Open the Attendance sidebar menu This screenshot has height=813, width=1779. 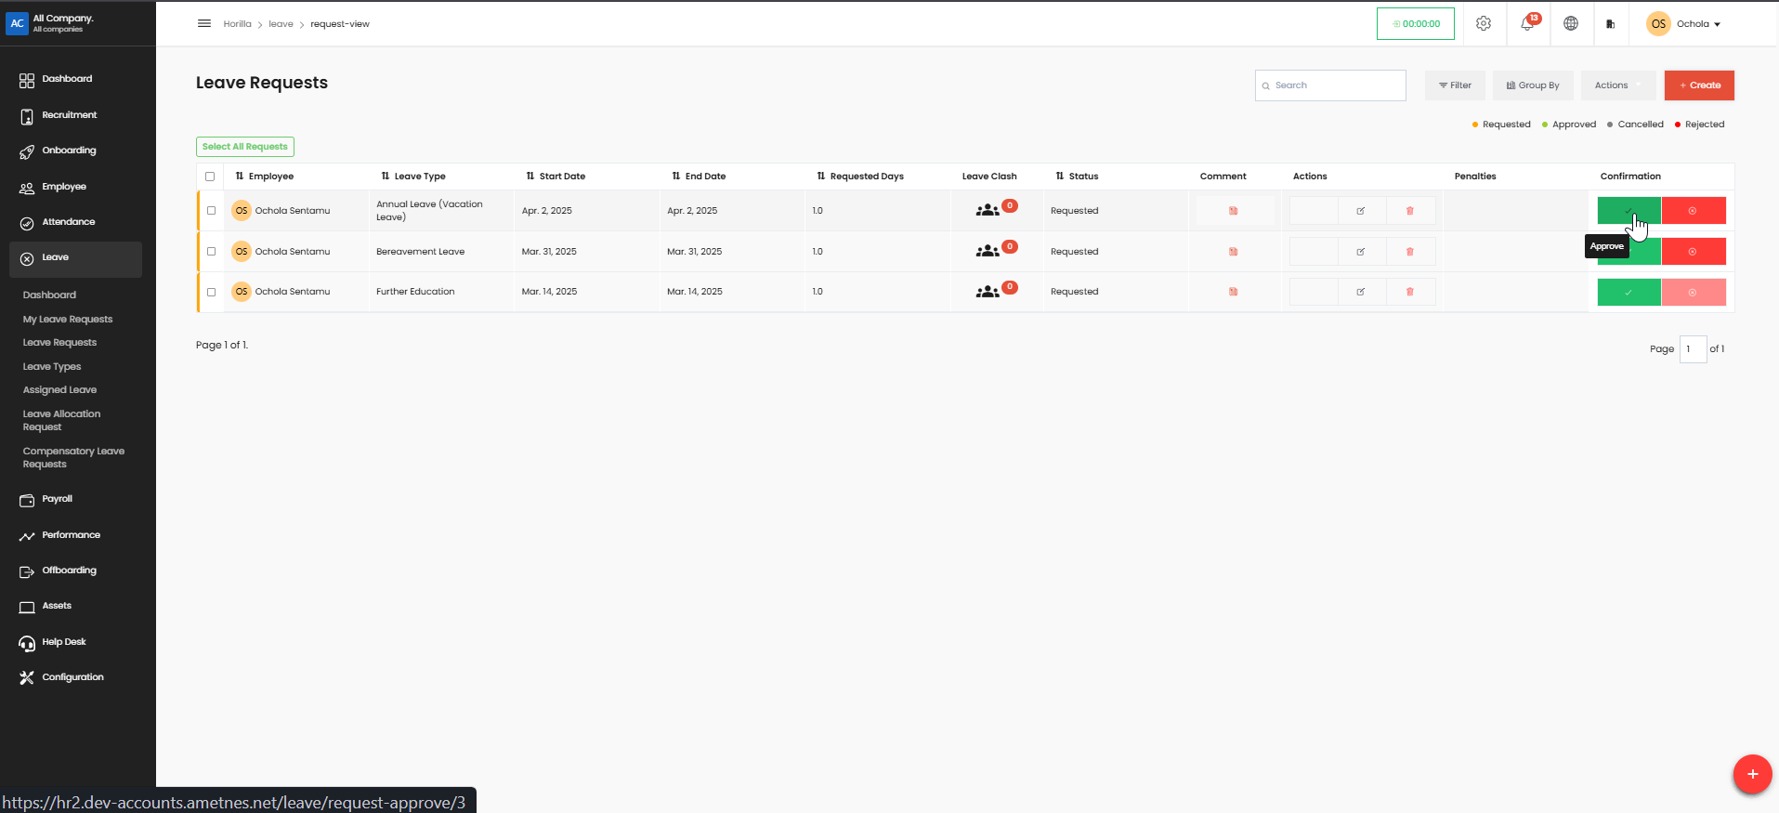point(68,222)
